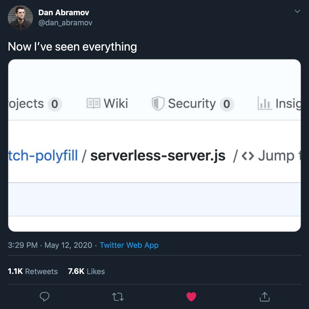Unlike the tweet via red heart
Viewport: 309px width, 309px height.
tap(191, 297)
